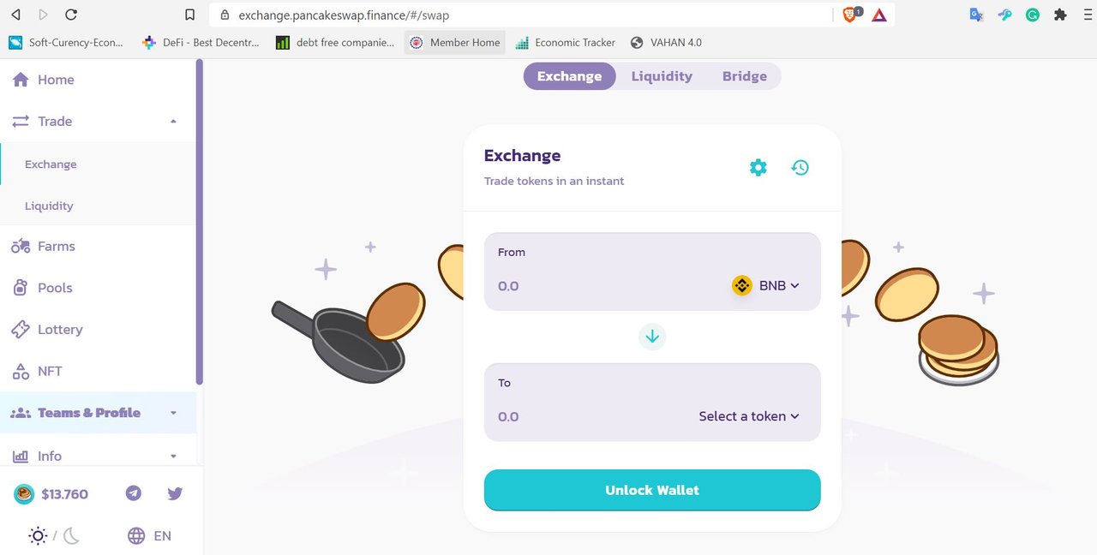Viewport: 1097px width, 555px height.
Task: Click the Lottery ticket icon
Action: (21, 330)
